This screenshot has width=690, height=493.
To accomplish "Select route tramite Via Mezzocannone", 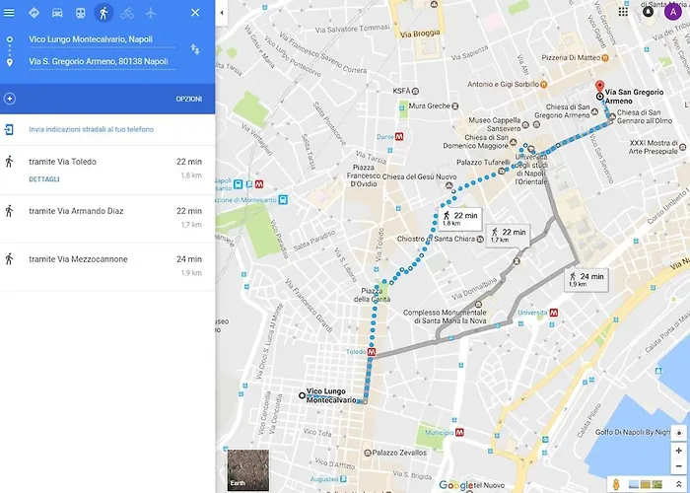I will click(x=107, y=267).
